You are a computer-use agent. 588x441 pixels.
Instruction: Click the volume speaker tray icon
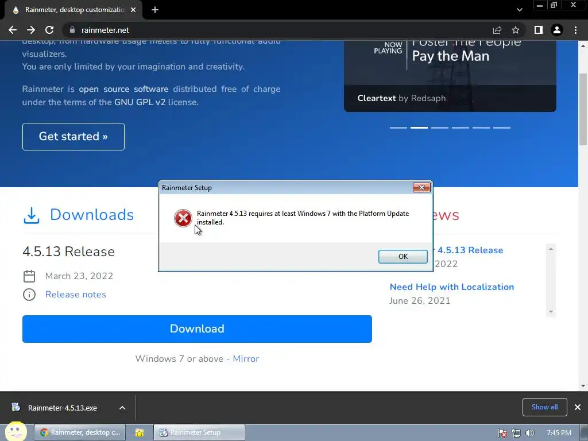[x=529, y=433]
